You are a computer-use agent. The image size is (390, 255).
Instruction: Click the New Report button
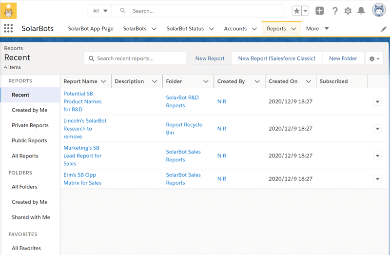[210, 59]
